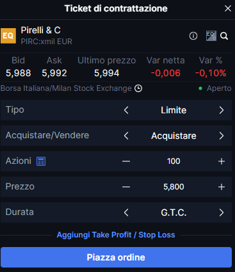Viewport: 235px width, 272px height.
Task: Click the search magnifier icon
Action: [224, 36]
